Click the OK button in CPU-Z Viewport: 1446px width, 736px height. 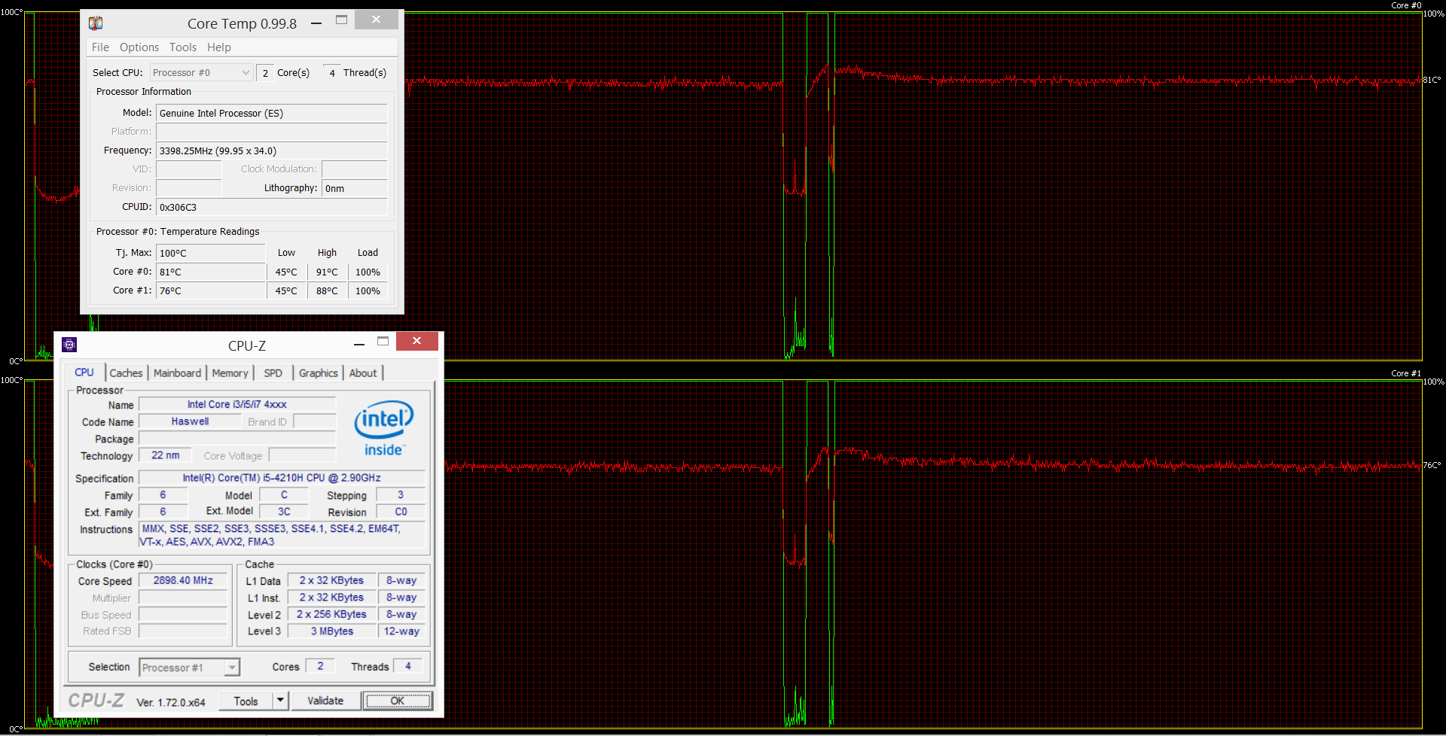click(x=398, y=701)
